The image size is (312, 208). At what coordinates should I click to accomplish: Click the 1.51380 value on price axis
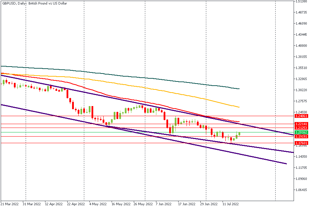pos(301,1)
